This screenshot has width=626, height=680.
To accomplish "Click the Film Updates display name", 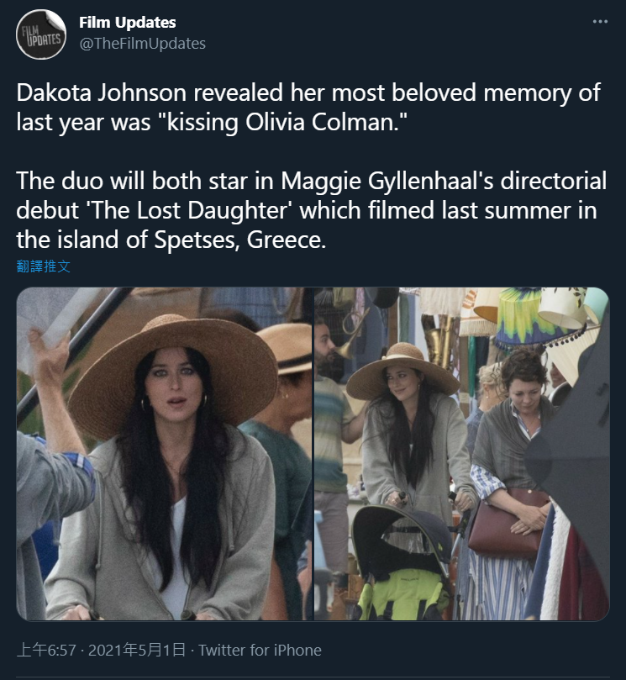I will [128, 23].
